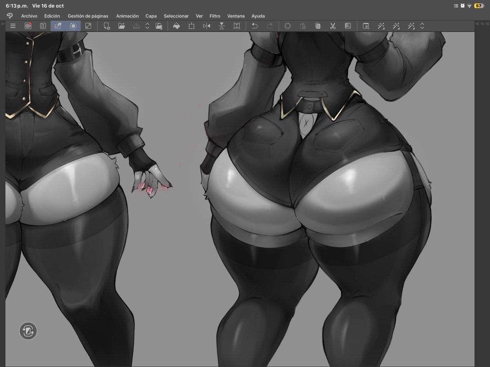Open the Clip Studio Paint logo menu
Viewport: 490px width, 367px height.
(x=10, y=16)
